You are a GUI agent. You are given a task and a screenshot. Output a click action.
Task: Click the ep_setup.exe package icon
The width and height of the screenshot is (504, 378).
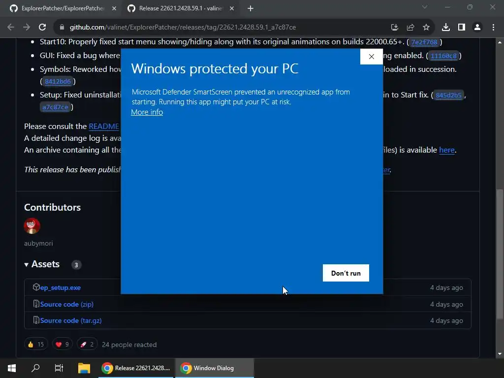click(36, 287)
